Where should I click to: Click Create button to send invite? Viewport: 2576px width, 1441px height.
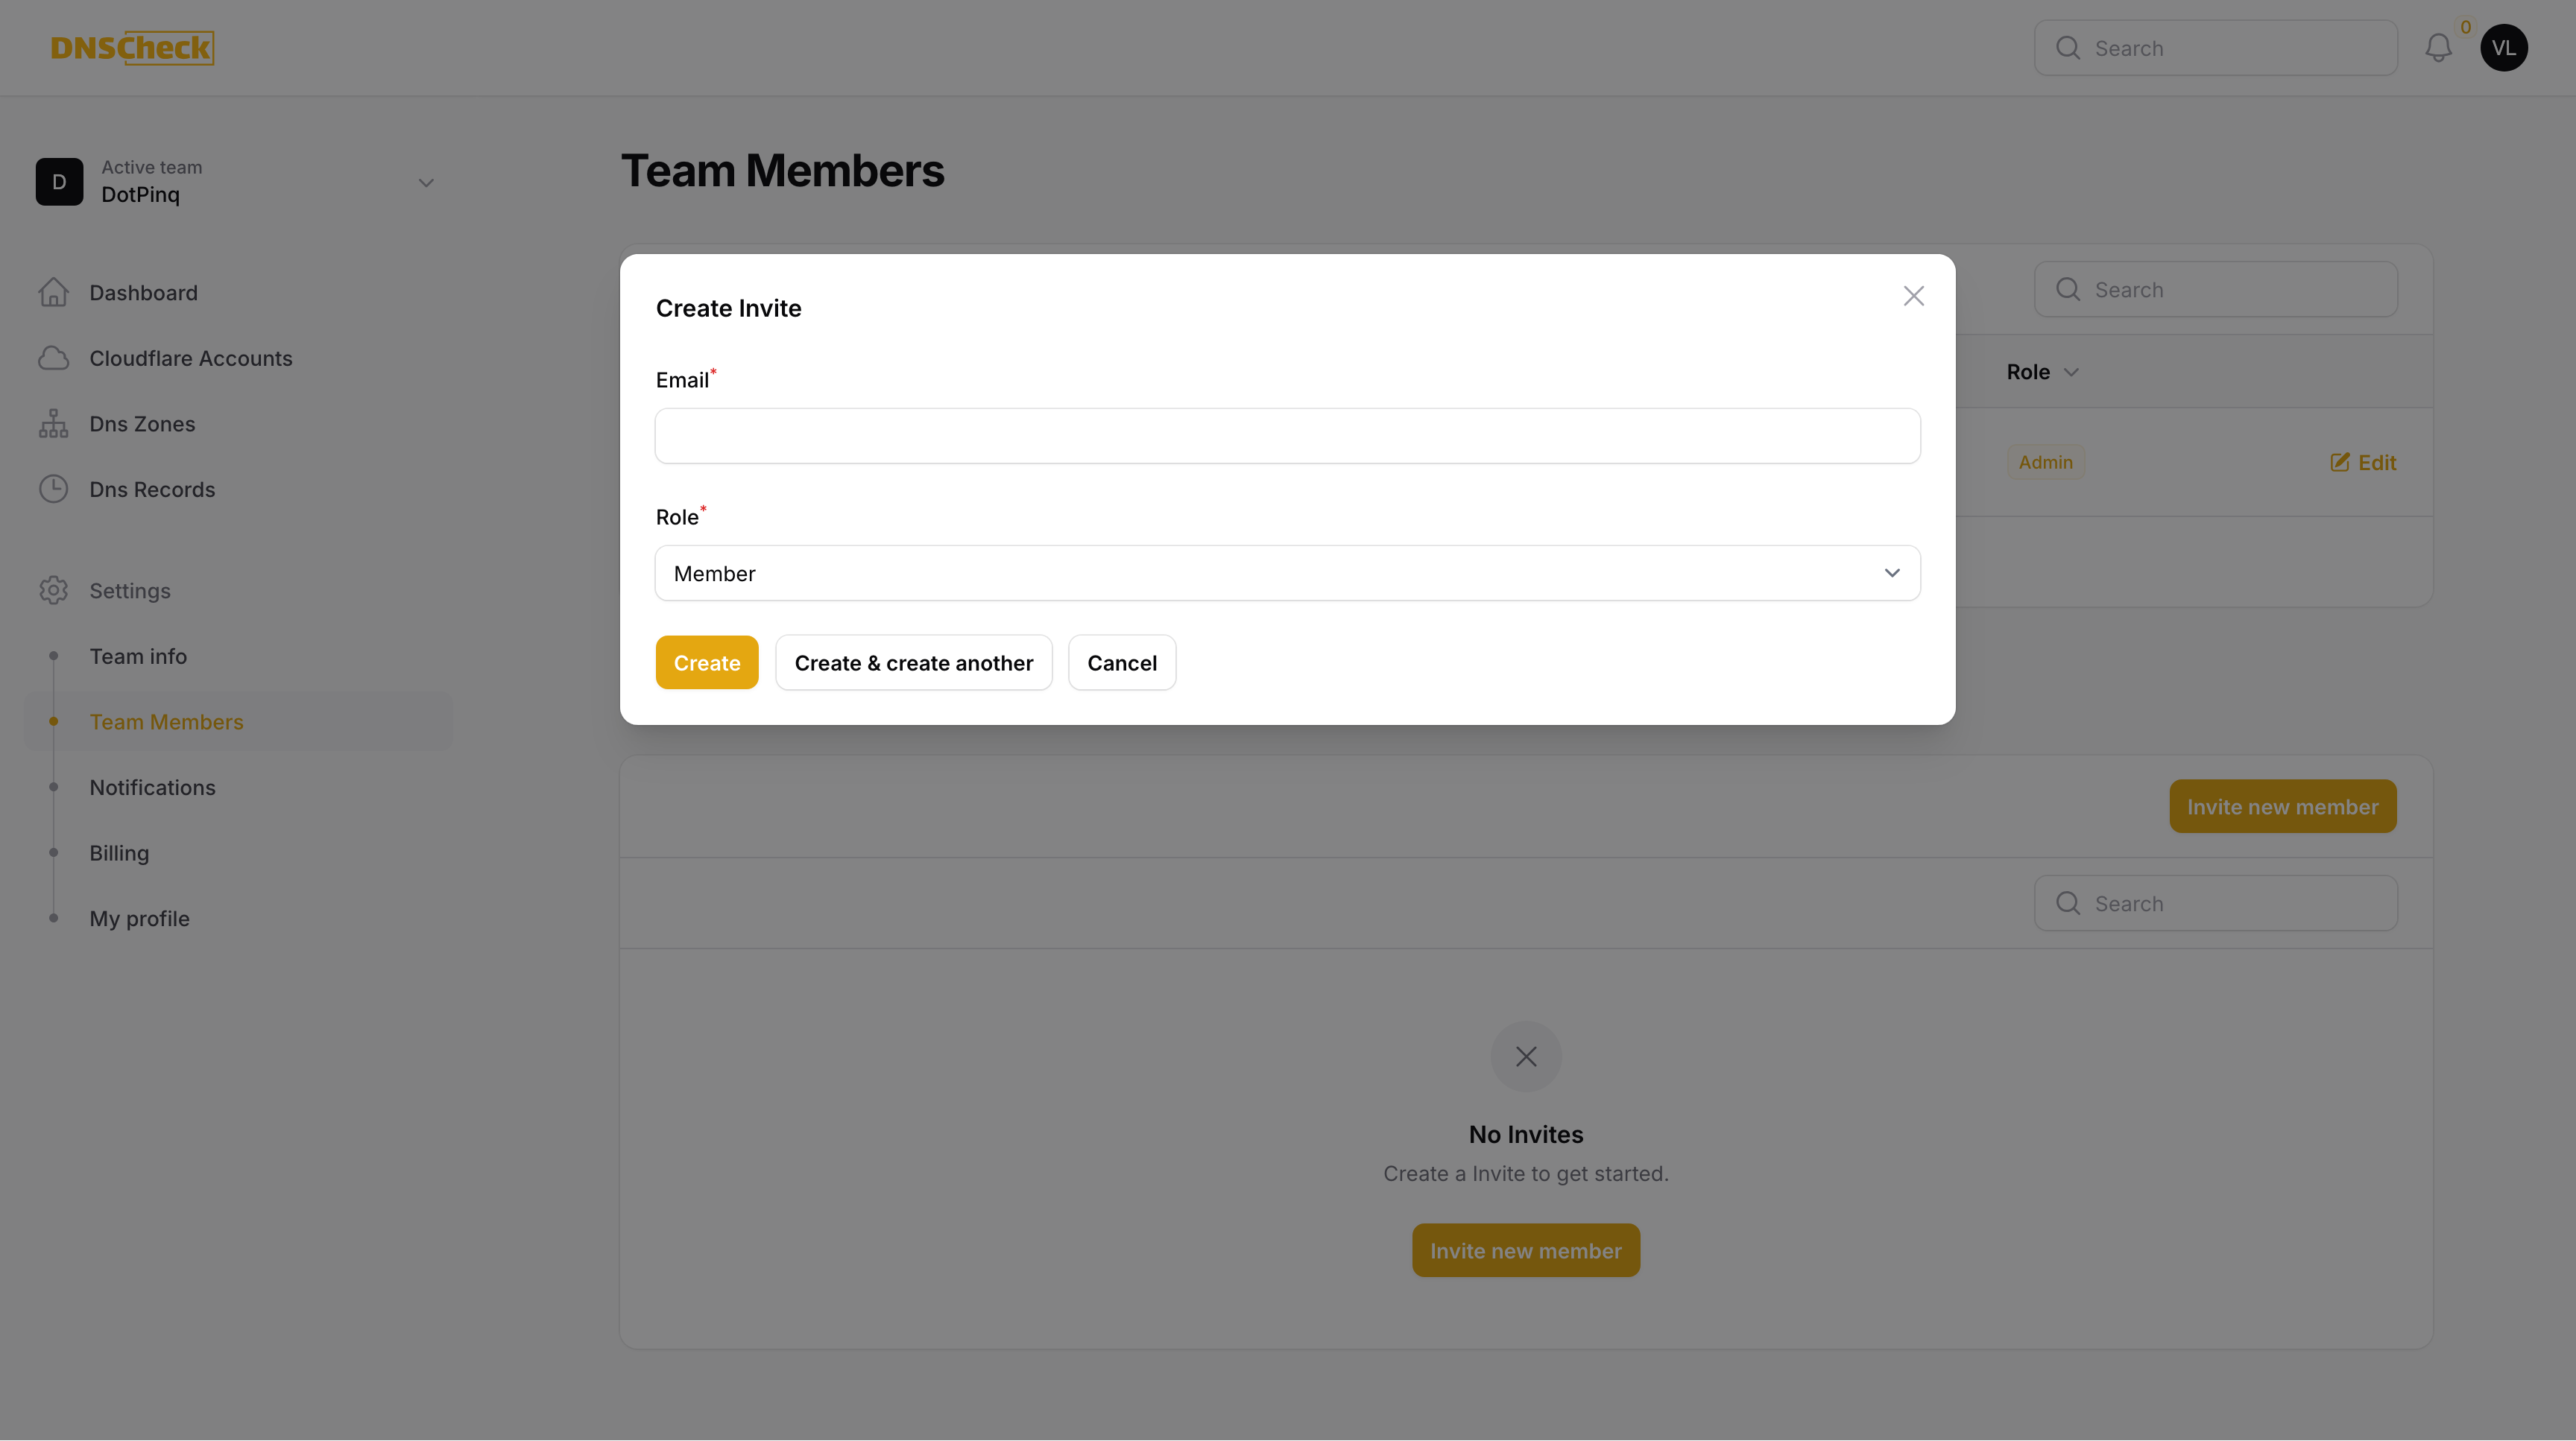pyautogui.click(x=706, y=663)
